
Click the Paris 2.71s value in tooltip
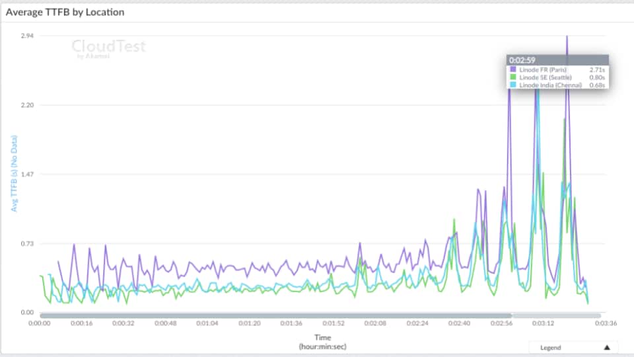tap(596, 69)
